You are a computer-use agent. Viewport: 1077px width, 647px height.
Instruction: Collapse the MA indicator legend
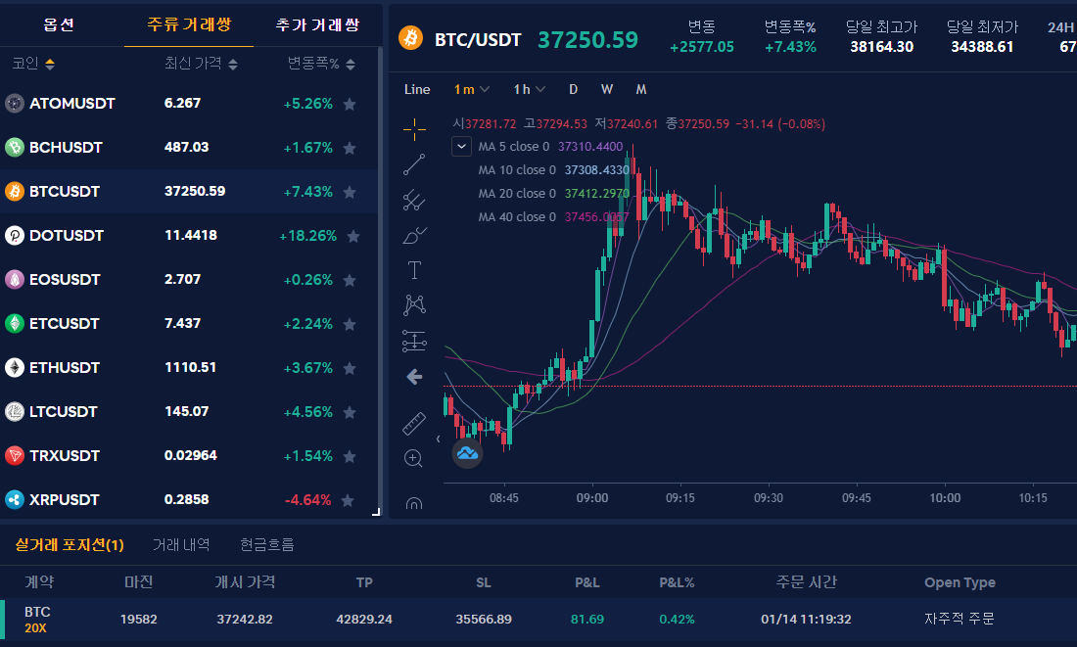point(462,147)
